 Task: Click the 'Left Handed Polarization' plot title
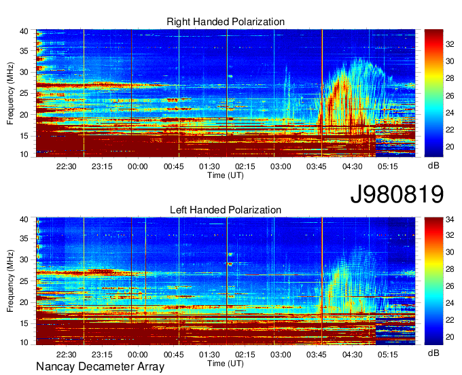point(226,210)
